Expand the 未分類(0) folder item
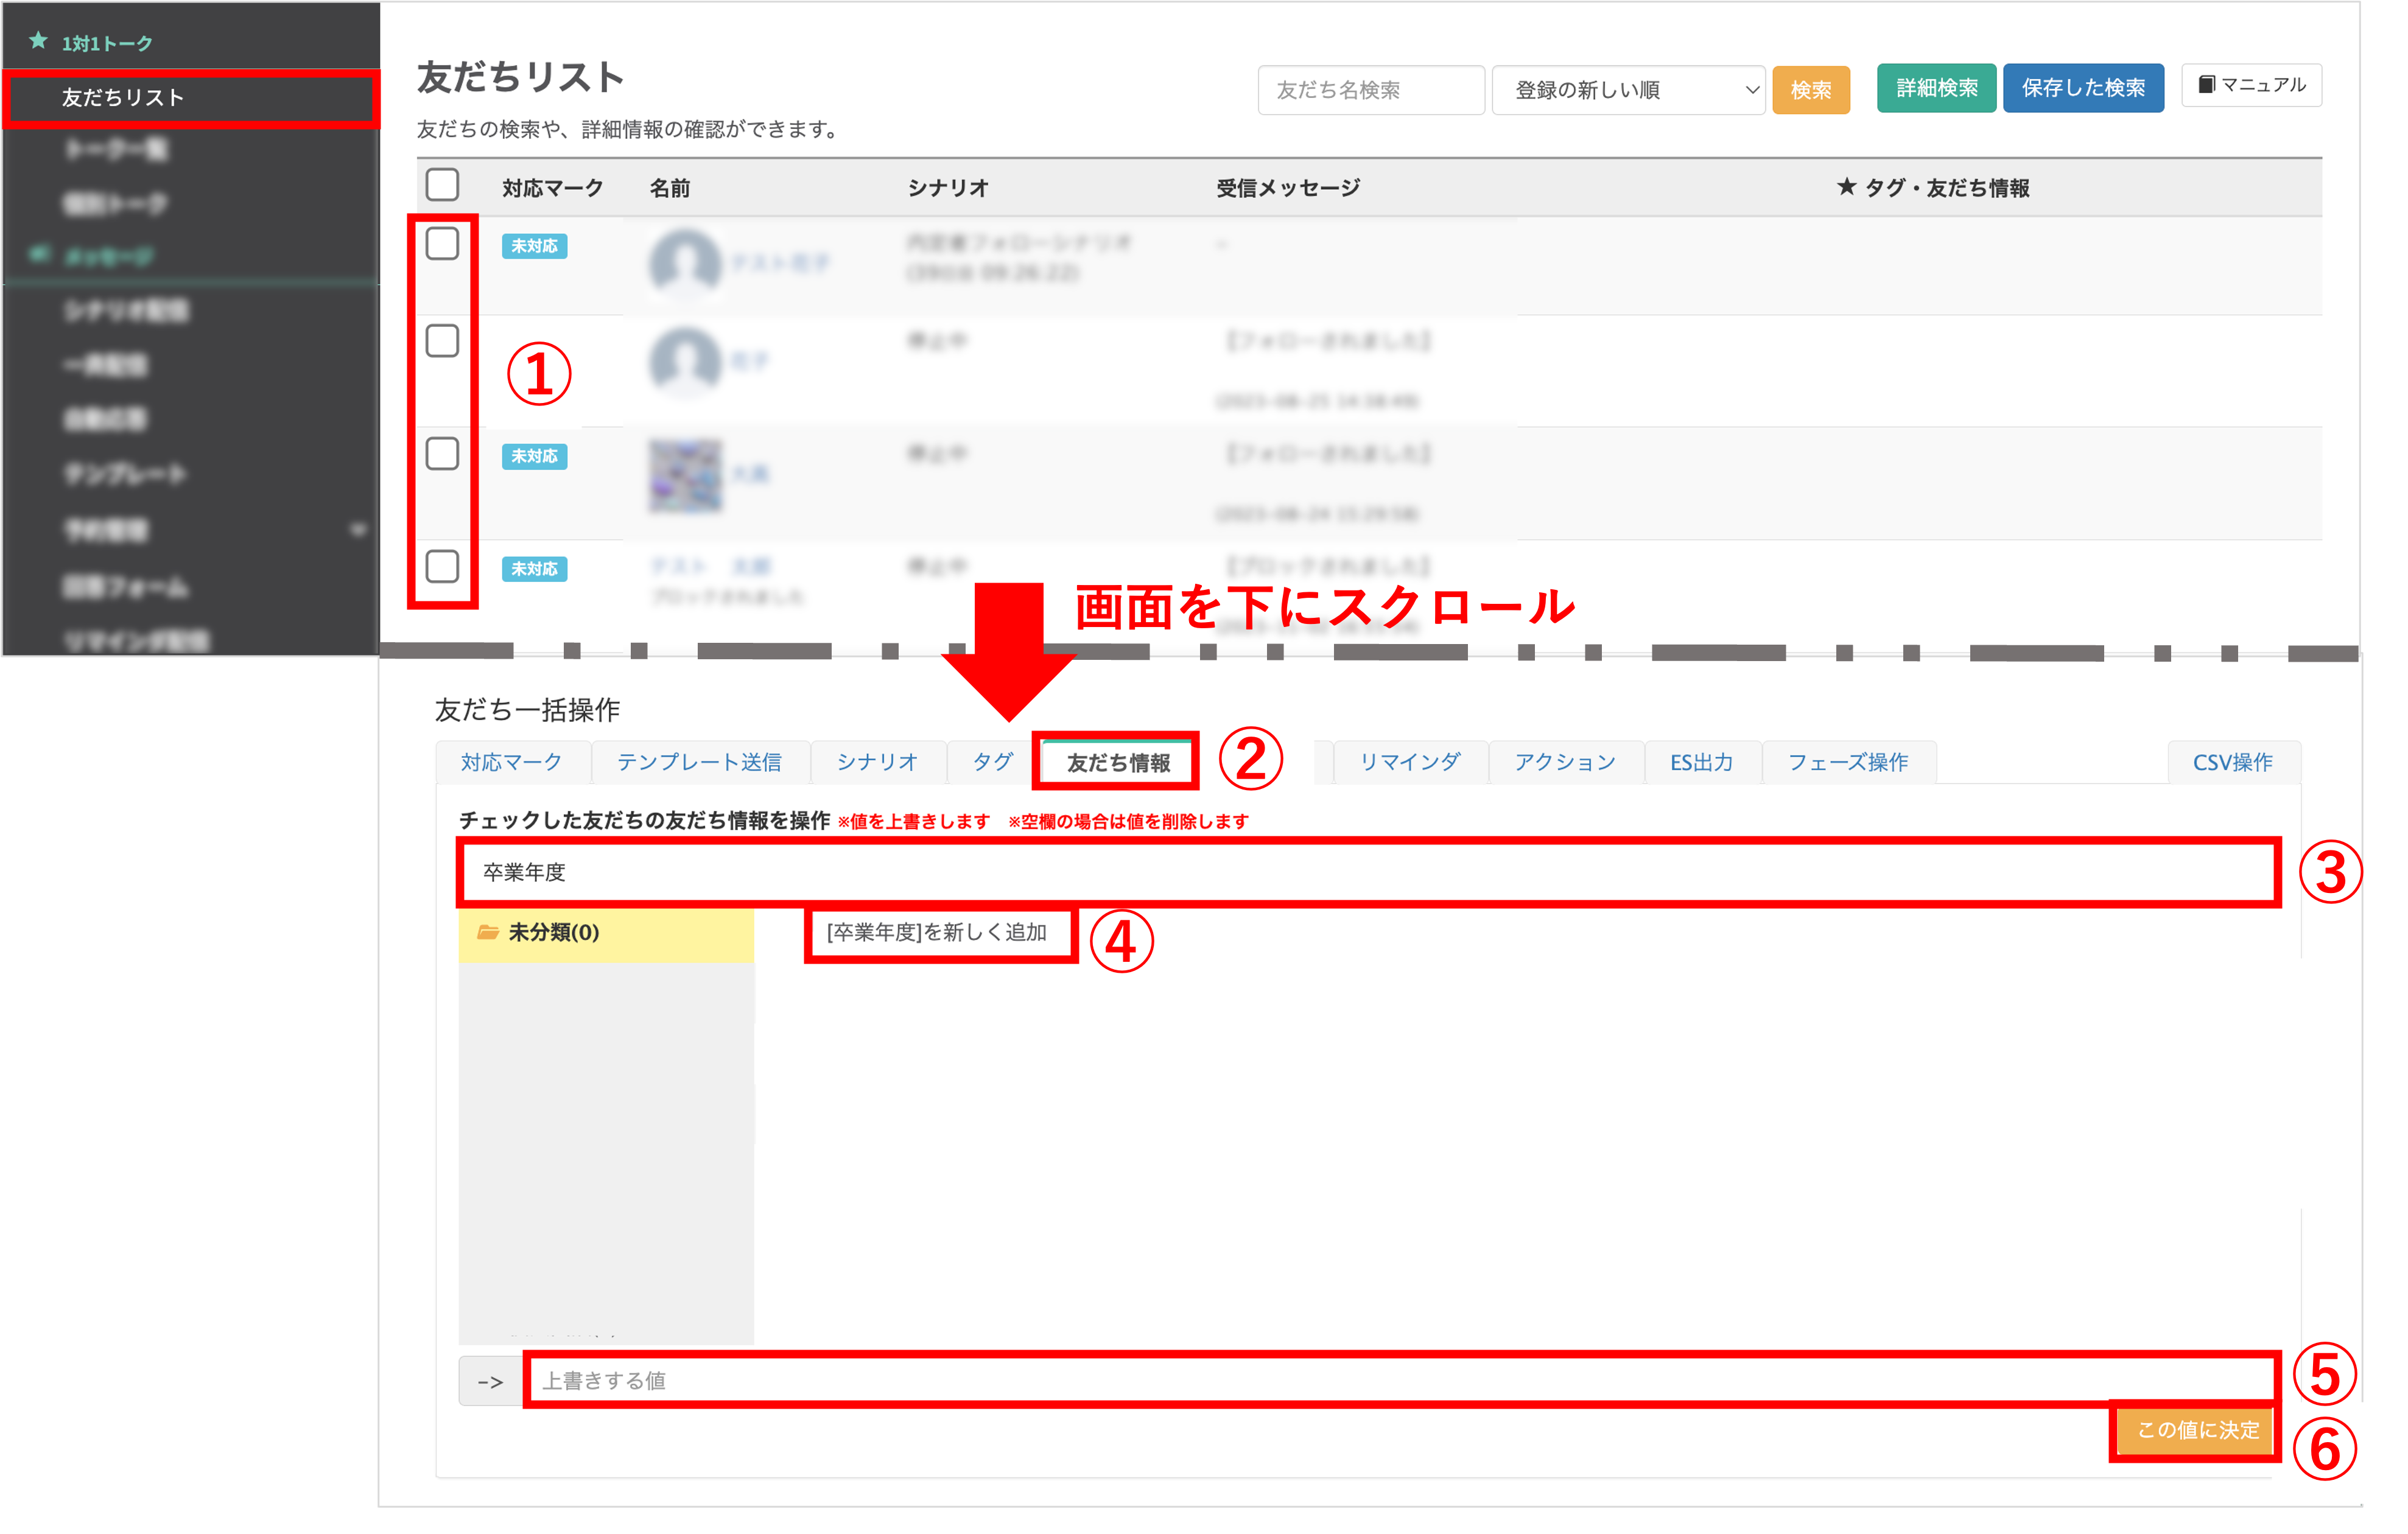Viewport: 2408px width, 1534px height. 553,932
